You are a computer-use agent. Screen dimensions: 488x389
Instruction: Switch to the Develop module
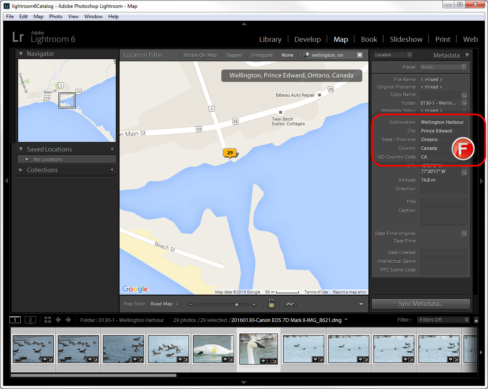(308, 39)
